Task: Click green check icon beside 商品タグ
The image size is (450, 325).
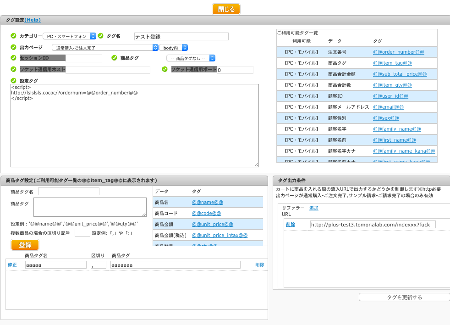Action: click(x=115, y=58)
